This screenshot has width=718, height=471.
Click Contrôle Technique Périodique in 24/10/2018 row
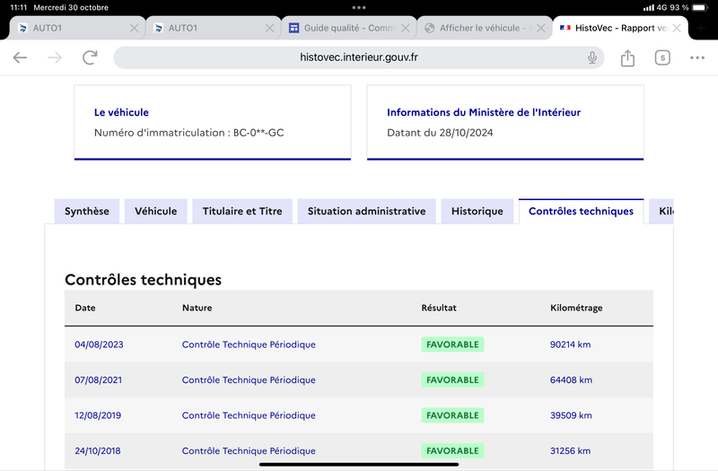[x=249, y=451]
